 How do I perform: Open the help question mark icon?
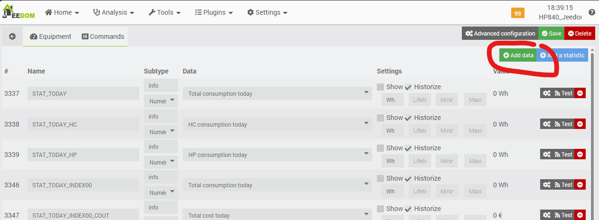coord(591,12)
